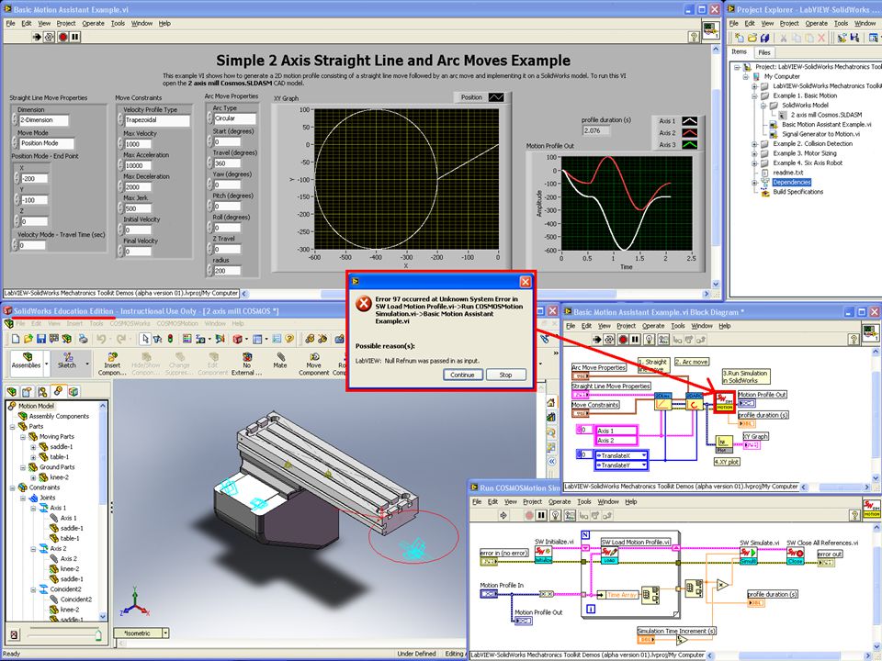The image size is (882, 661).
Task: Click New Project icon in Project Explorer toolbar
Action: (x=739, y=38)
